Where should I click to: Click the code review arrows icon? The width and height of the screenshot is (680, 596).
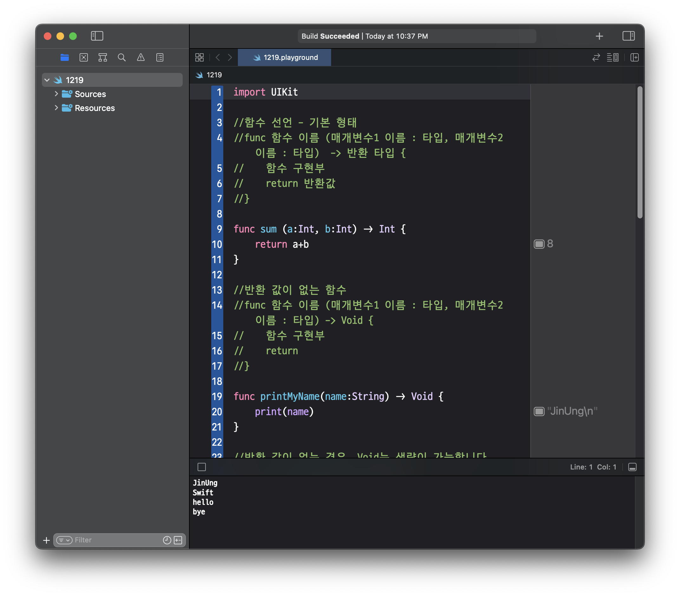coord(596,57)
